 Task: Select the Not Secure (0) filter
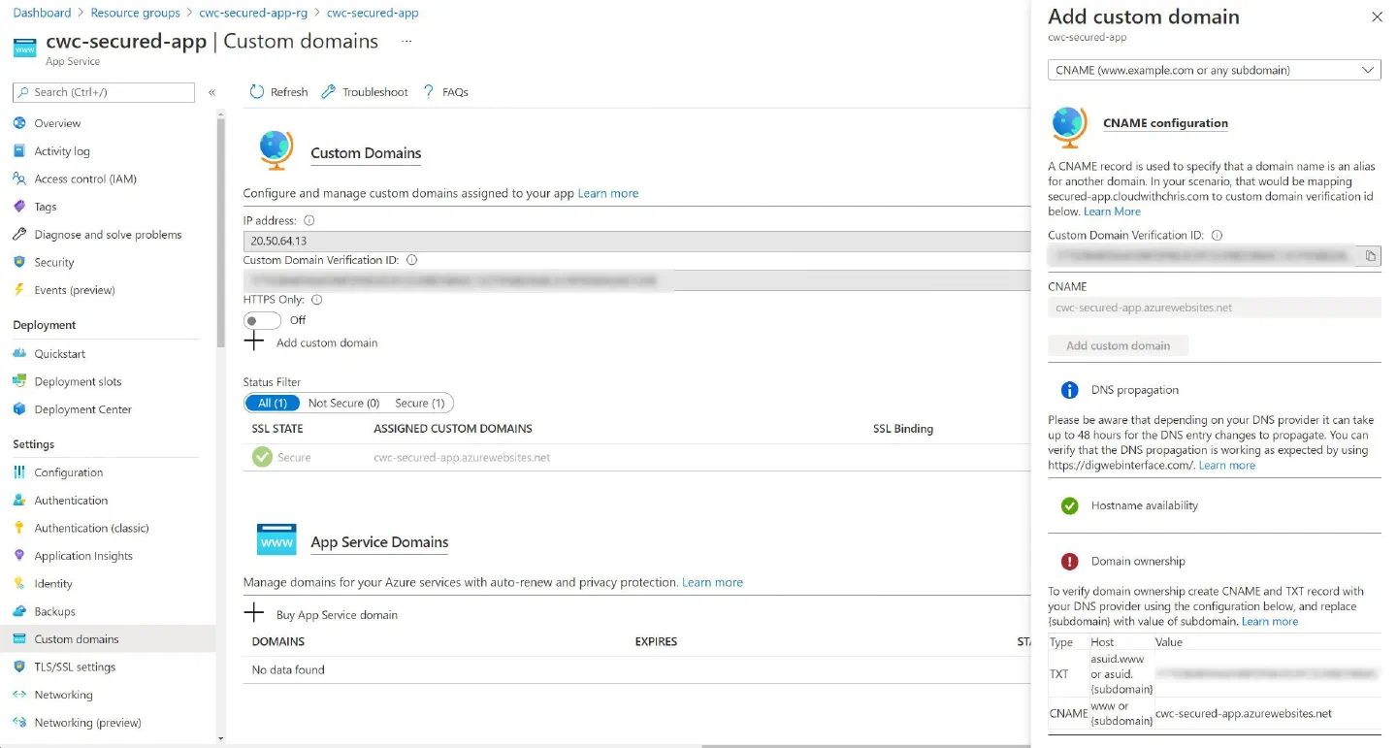point(343,403)
